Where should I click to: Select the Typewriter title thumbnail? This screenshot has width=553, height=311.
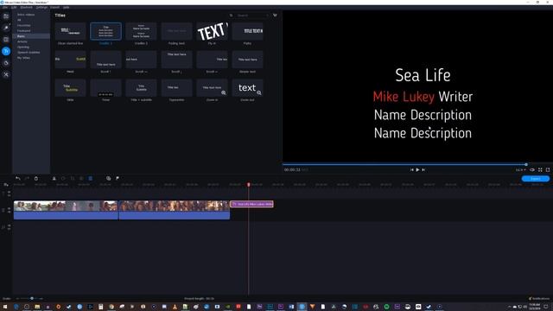(176, 88)
